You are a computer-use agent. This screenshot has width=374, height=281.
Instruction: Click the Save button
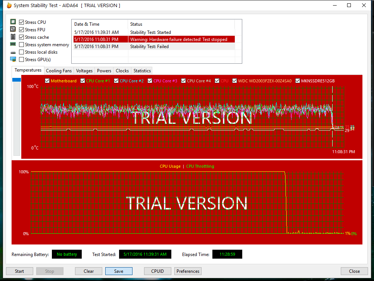(x=119, y=271)
